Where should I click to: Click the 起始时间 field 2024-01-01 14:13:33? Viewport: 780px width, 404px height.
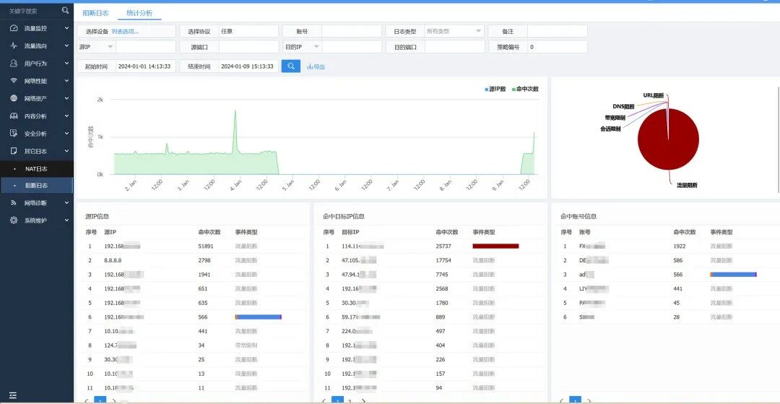pyautogui.click(x=146, y=66)
